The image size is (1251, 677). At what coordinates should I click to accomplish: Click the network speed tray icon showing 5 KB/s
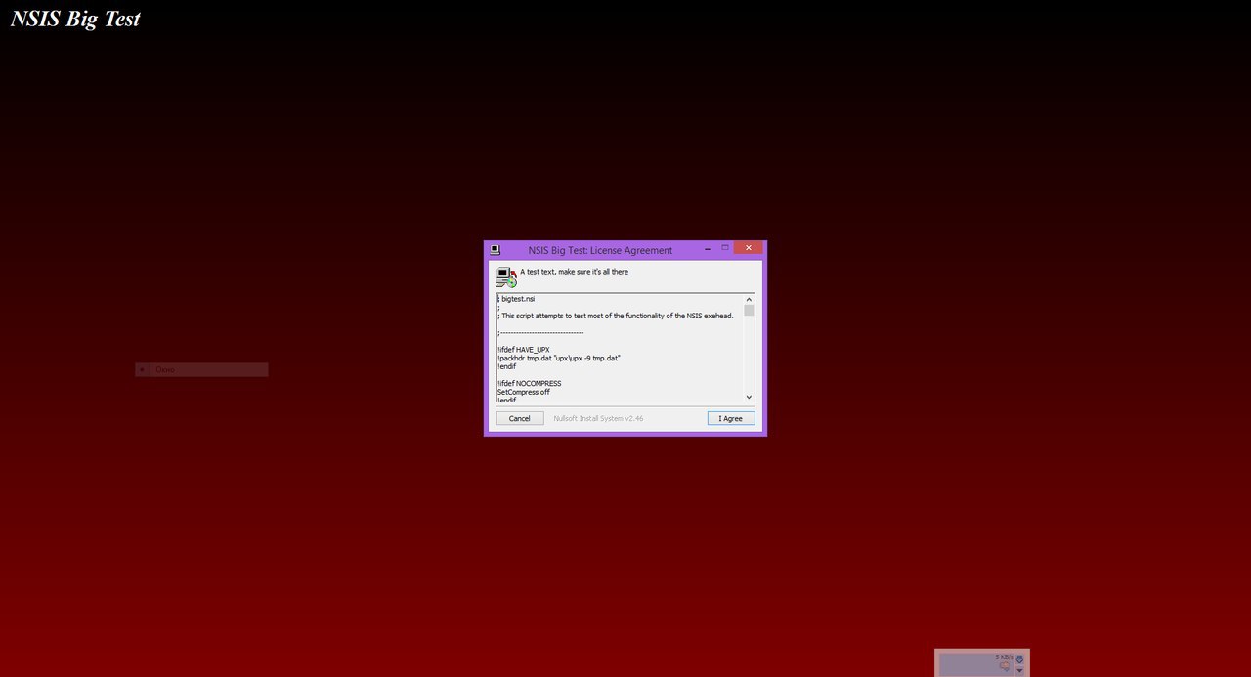coord(1005,656)
